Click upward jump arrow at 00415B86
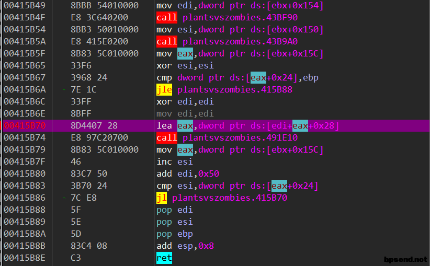Viewport: 430px width, 266px height. pos(64,198)
